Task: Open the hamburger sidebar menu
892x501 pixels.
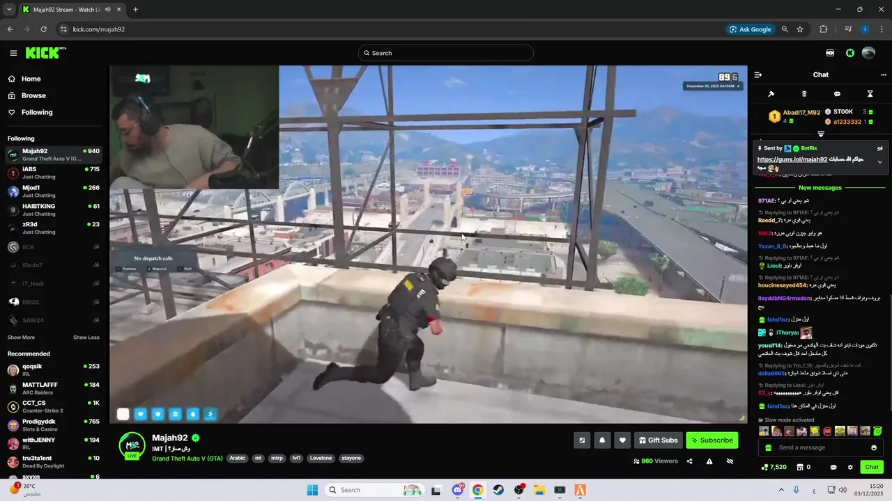Action: (13, 53)
